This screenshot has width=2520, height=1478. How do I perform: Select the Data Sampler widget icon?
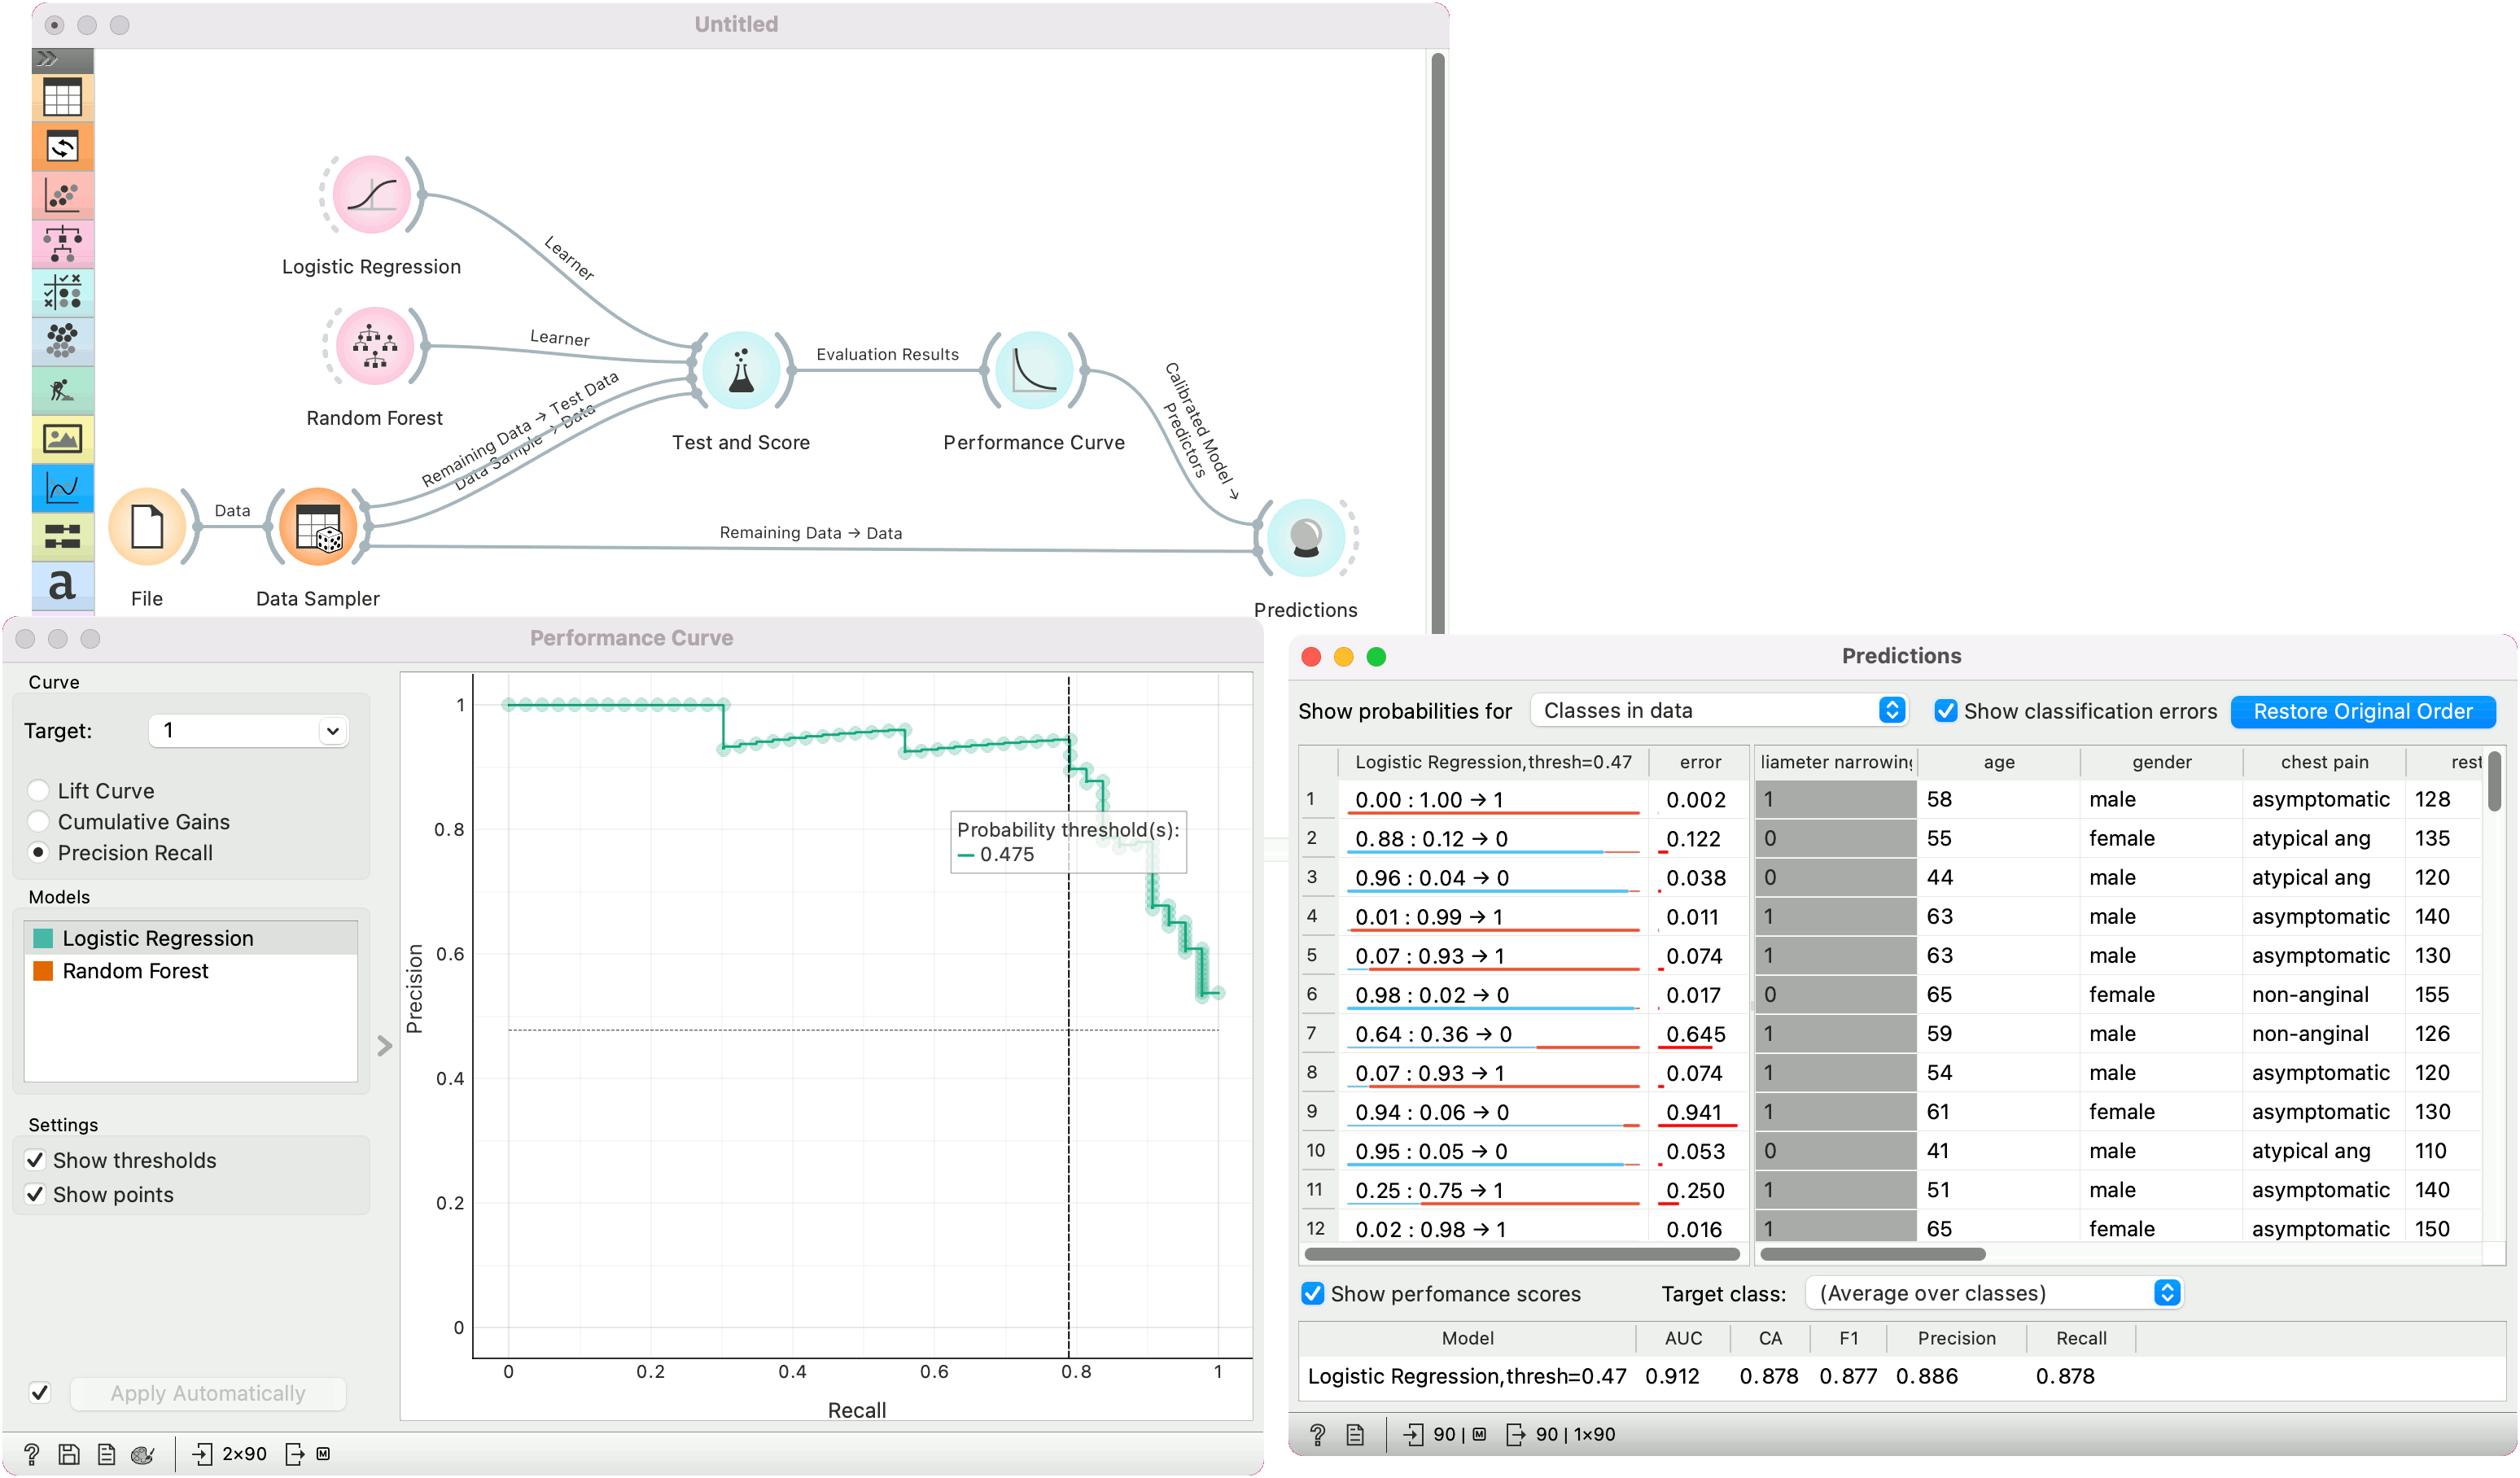[x=318, y=527]
